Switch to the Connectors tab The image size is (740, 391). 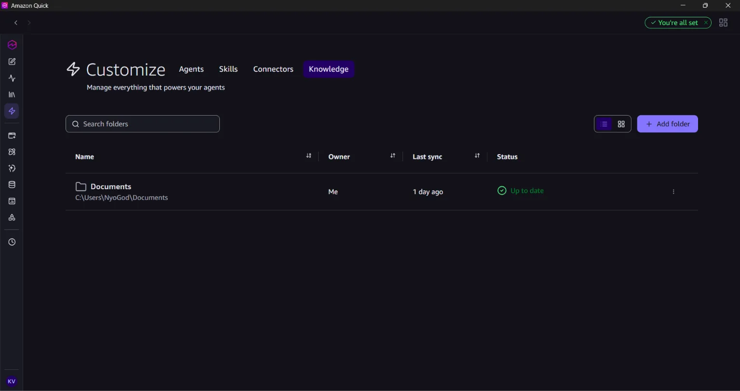(273, 69)
